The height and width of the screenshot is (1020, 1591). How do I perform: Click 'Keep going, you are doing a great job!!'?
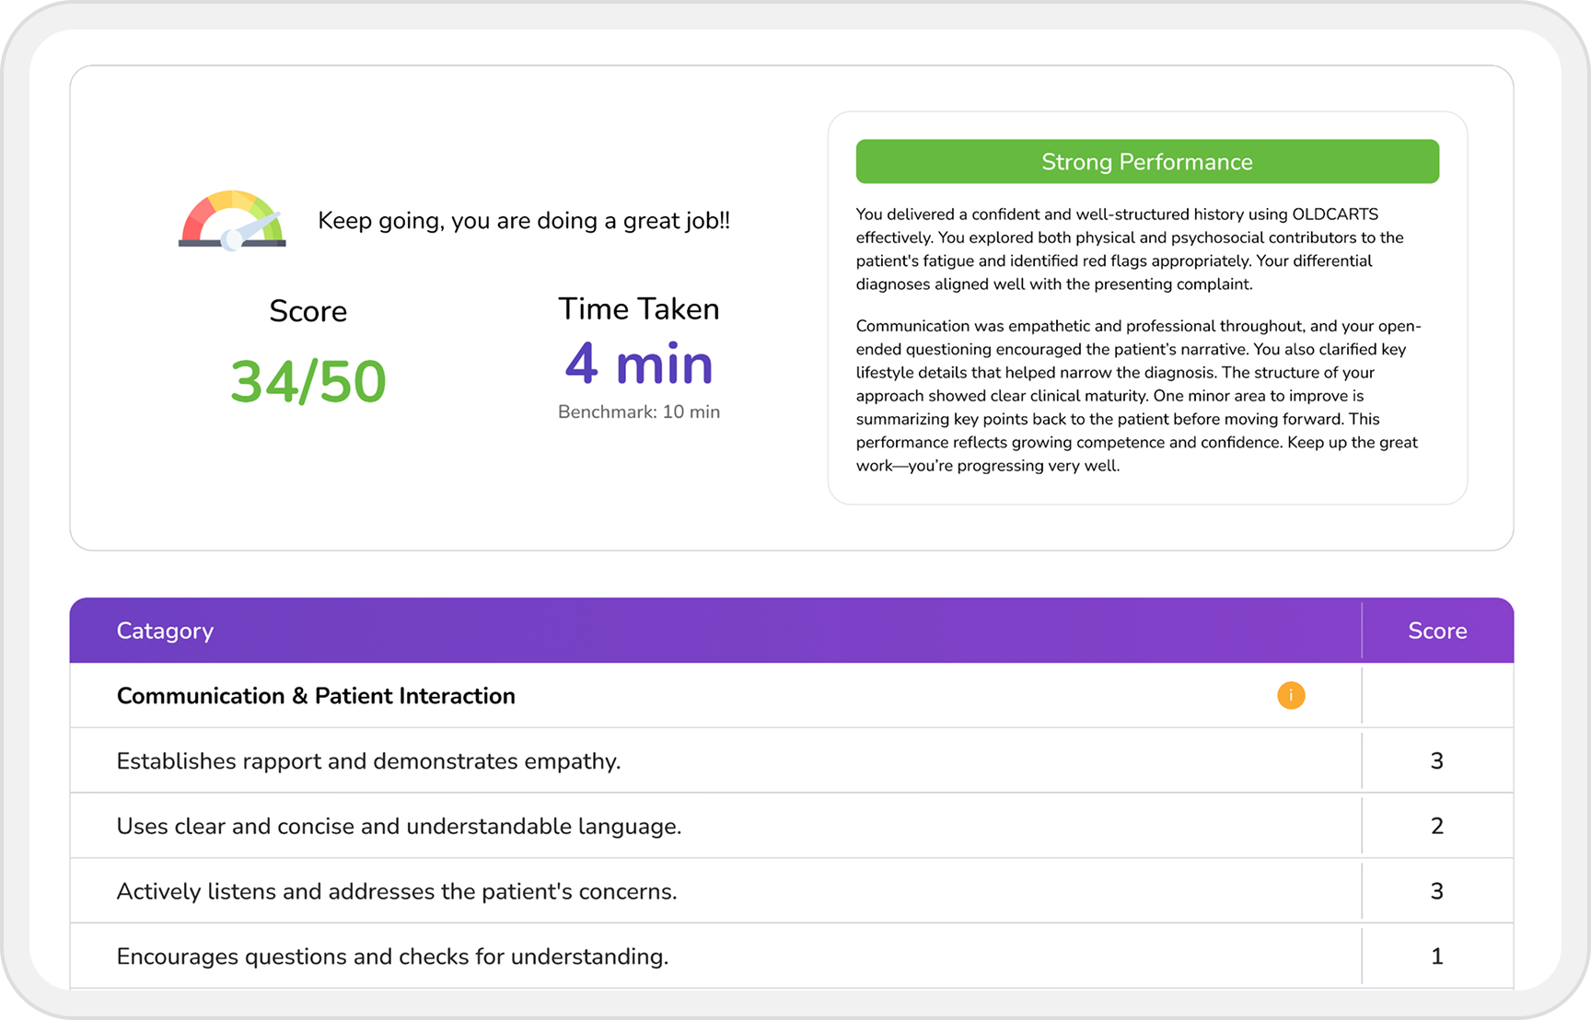tap(524, 221)
